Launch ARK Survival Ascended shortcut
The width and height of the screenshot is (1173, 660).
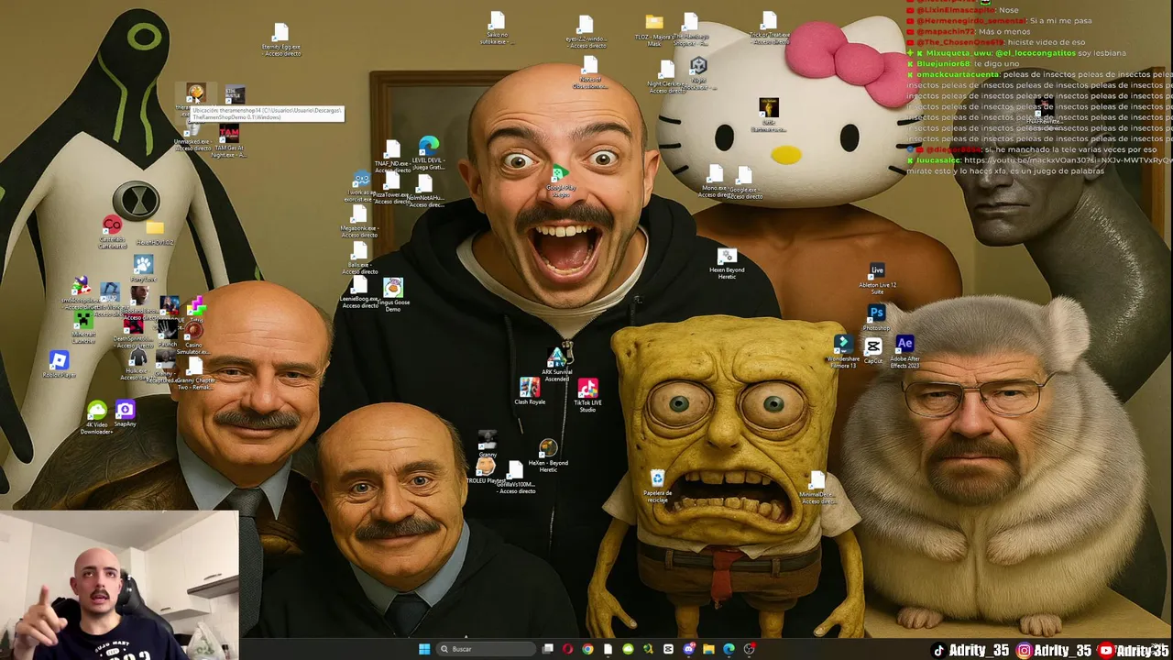(557, 365)
